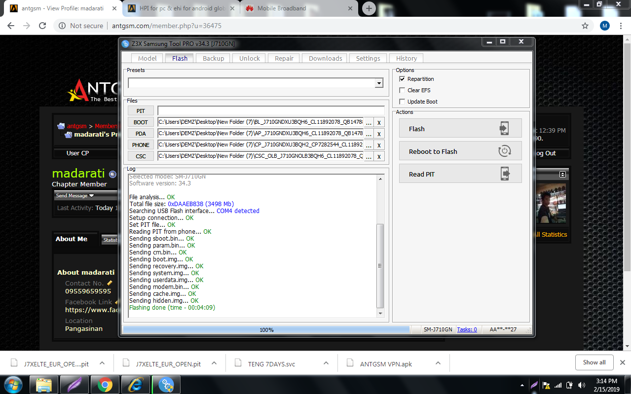The width and height of the screenshot is (631, 394).
Task: Click the Read PIT button
Action: 460,174
